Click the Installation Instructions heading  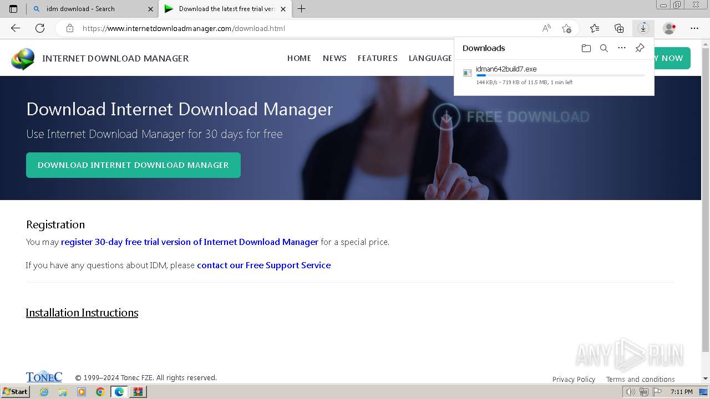click(82, 313)
